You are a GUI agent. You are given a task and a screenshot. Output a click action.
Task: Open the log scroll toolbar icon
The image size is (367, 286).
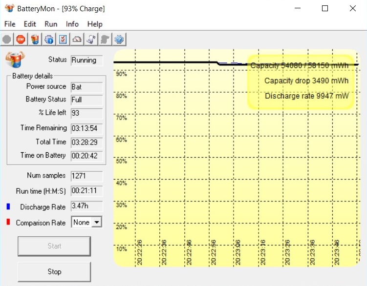point(91,39)
